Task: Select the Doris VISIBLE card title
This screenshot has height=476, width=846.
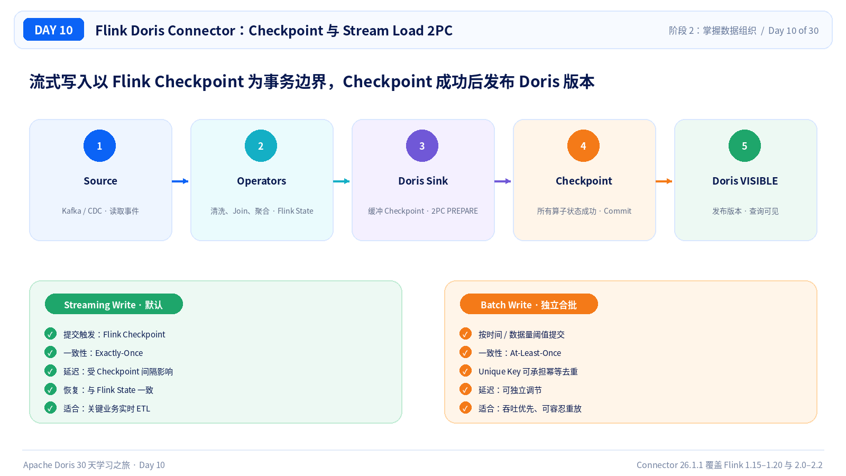Action: pos(745,181)
